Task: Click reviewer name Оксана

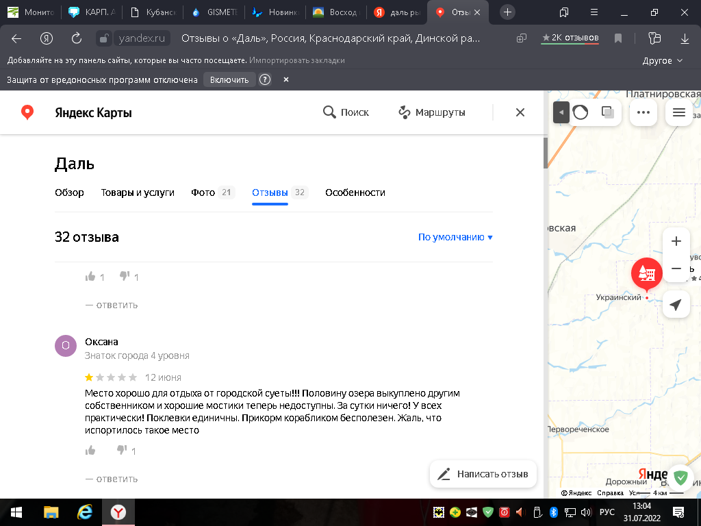Action: [x=101, y=342]
